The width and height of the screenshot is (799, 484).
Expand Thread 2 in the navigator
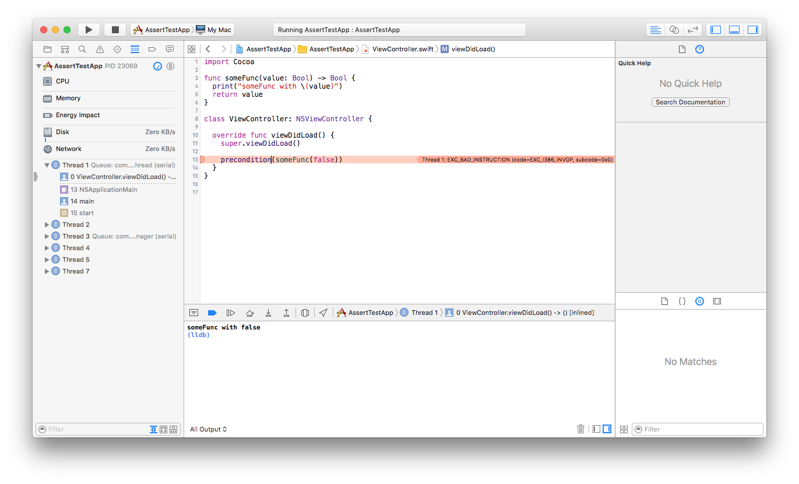pyautogui.click(x=47, y=225)
